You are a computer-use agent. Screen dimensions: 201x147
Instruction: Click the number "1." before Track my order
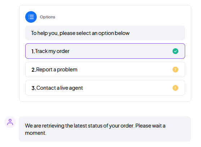pos(33,51)
